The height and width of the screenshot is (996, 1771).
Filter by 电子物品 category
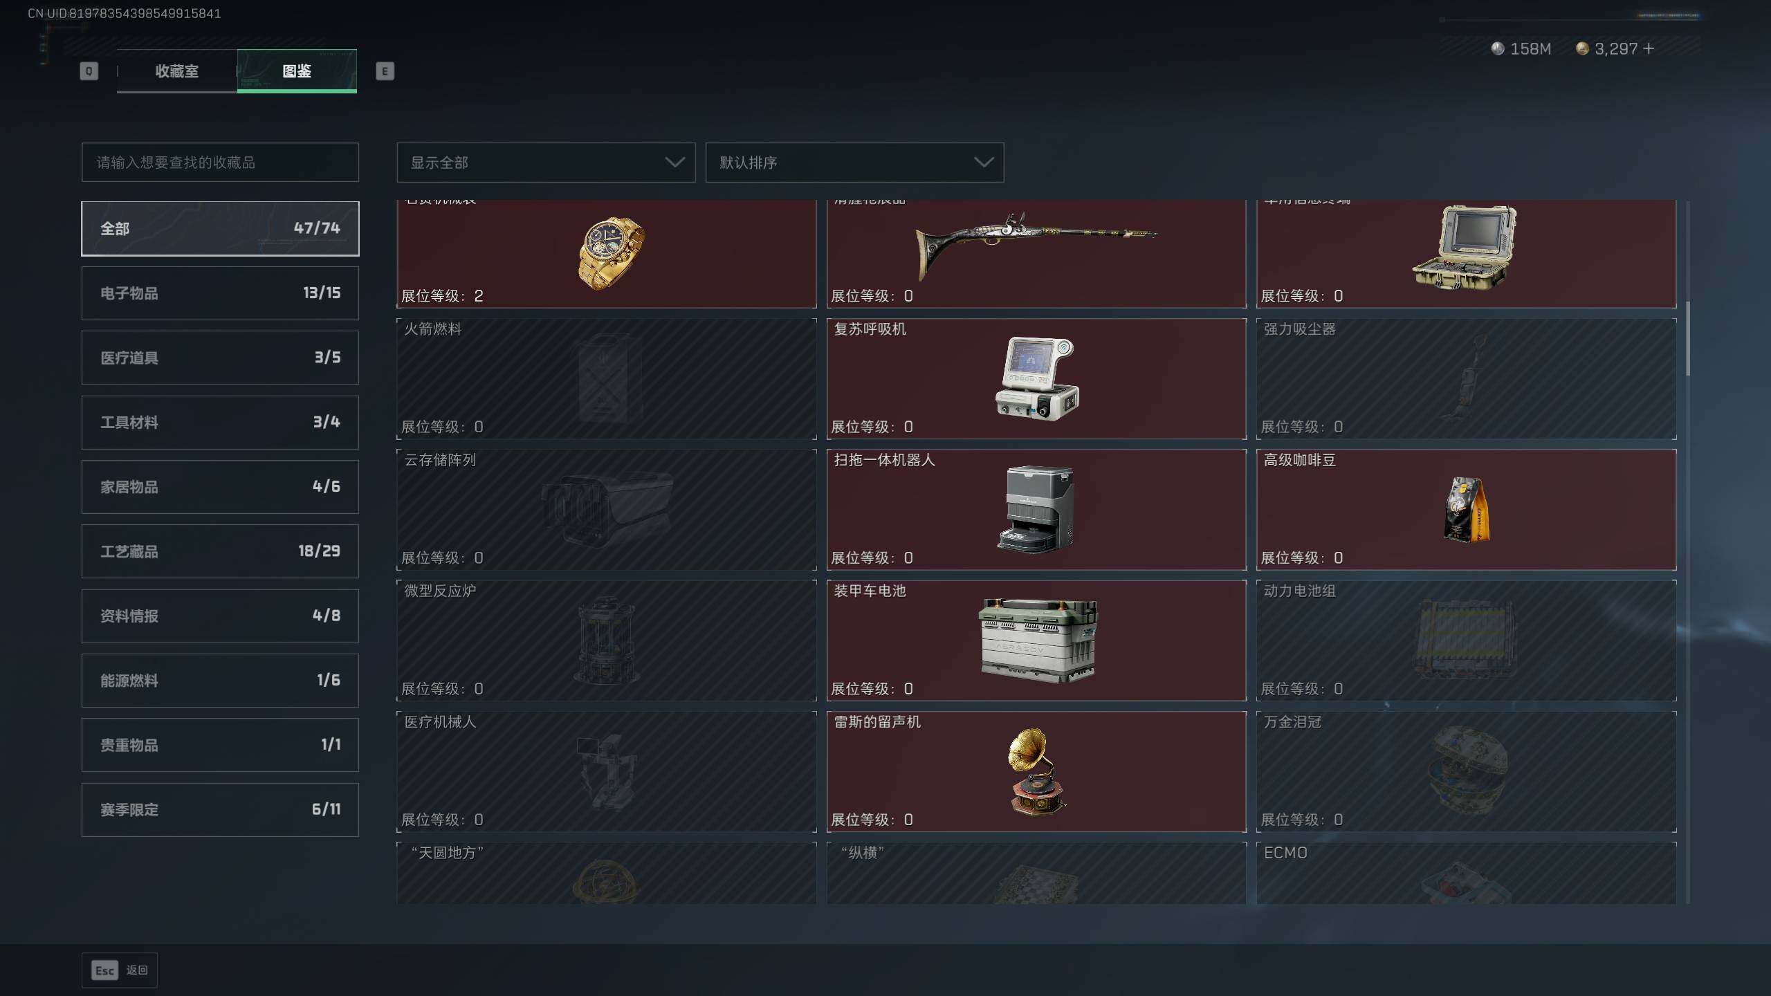tap(220, 293)
